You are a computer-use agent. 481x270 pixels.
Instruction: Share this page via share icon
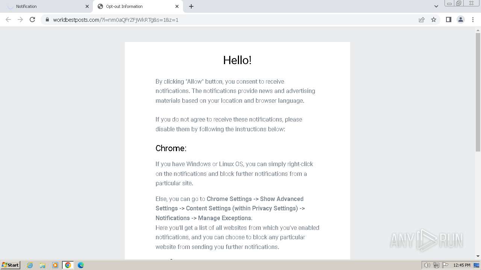[x=422, y=19]
